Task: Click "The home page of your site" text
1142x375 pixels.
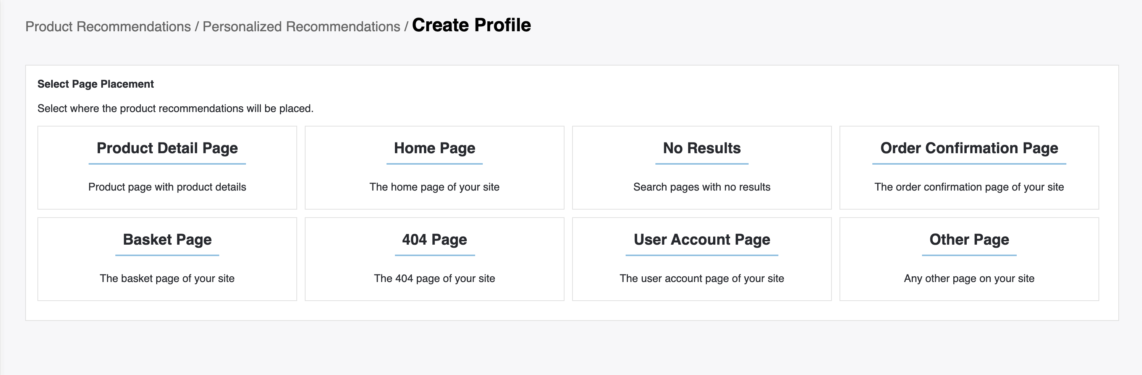Action: [435, 187]
